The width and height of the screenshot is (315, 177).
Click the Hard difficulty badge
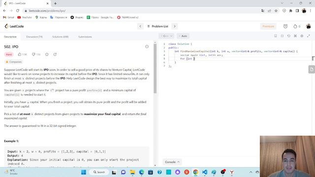pos(9,55)
